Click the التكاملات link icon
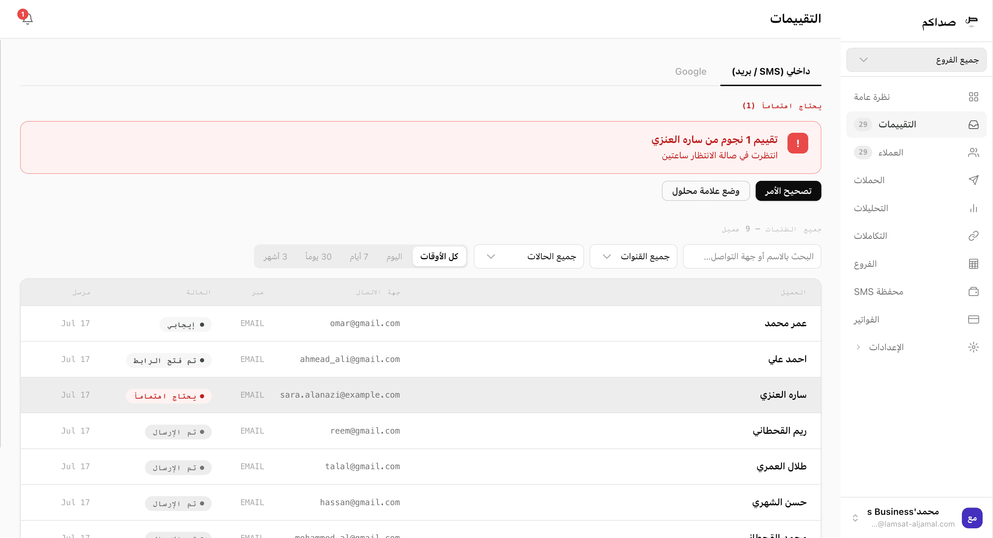This screenshot has height=538, width=993. [x=973, y=236]
